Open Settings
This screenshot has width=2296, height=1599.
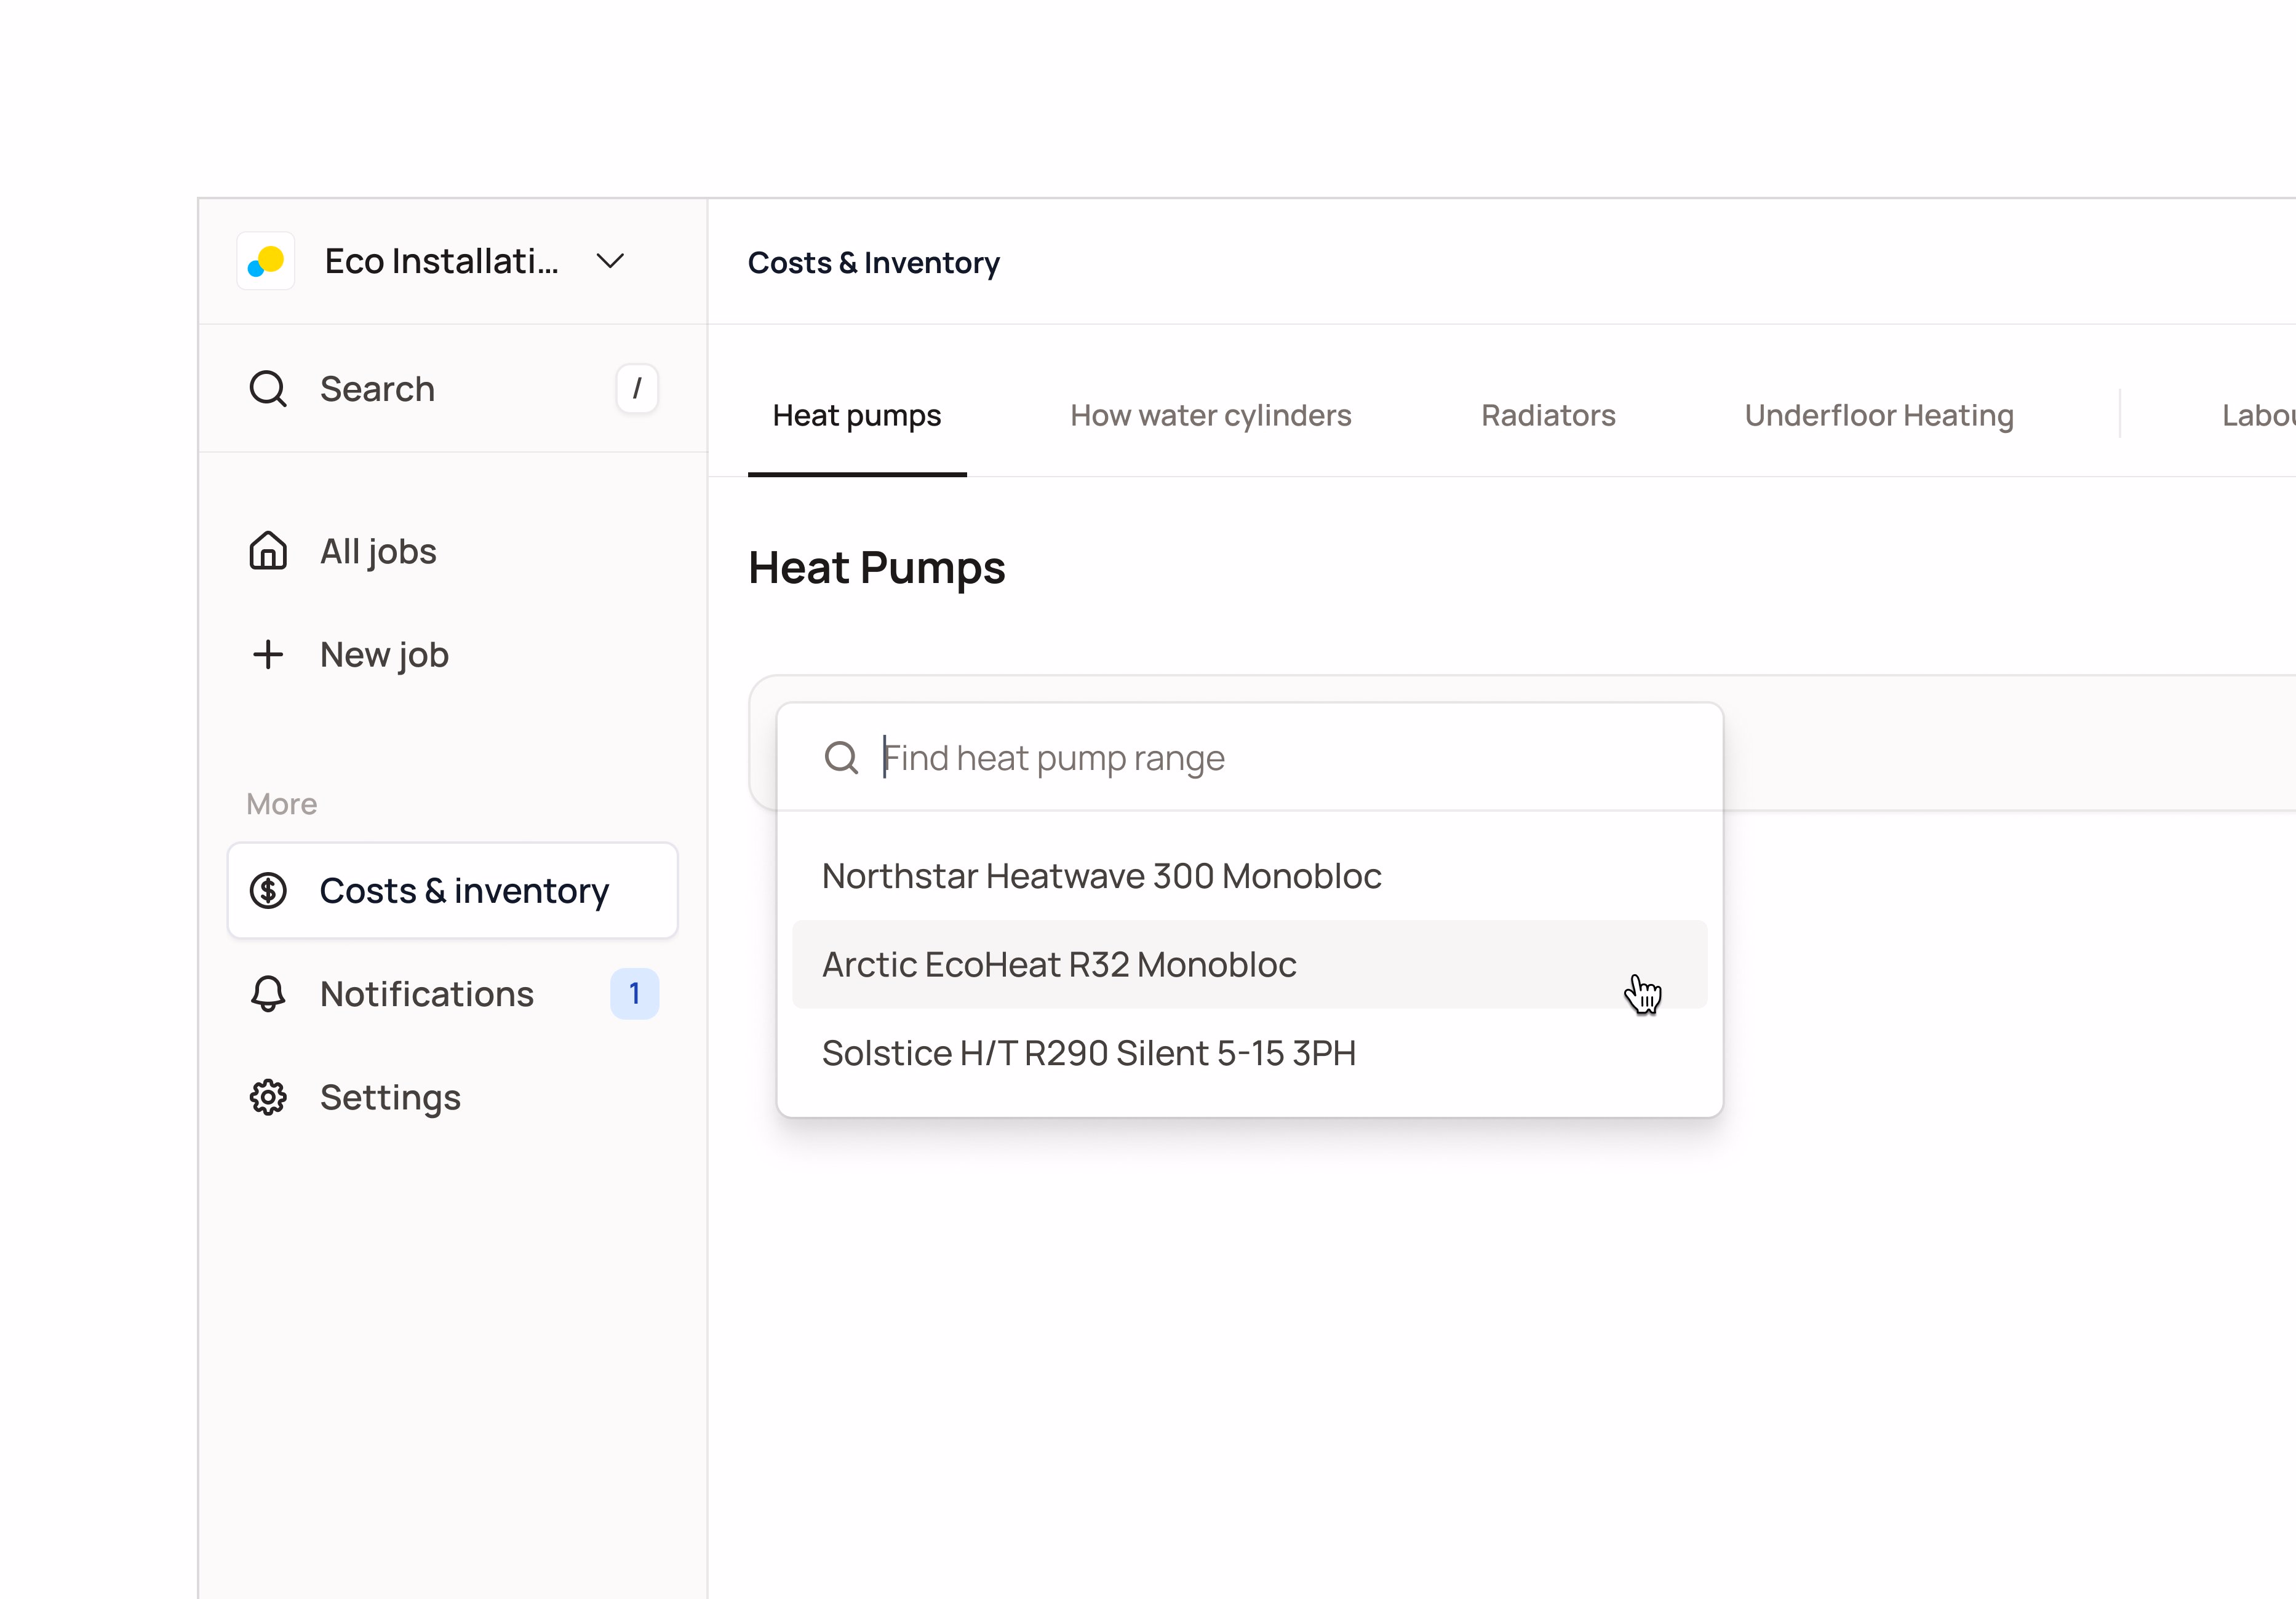[x=453, y=1097]
